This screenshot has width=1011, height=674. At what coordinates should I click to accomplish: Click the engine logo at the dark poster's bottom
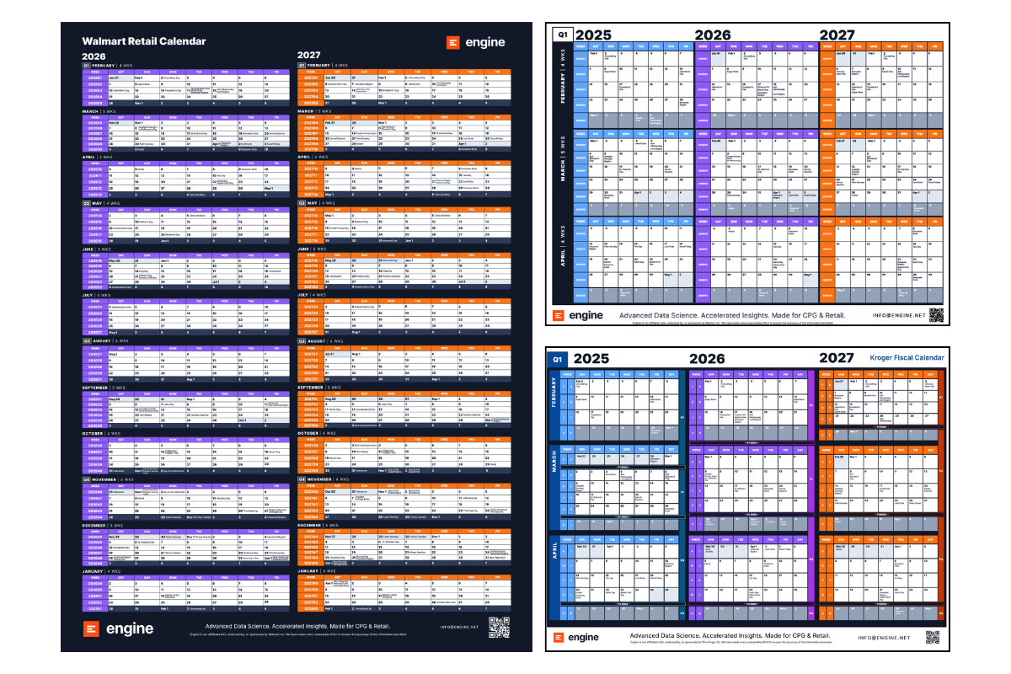point(118,629)
